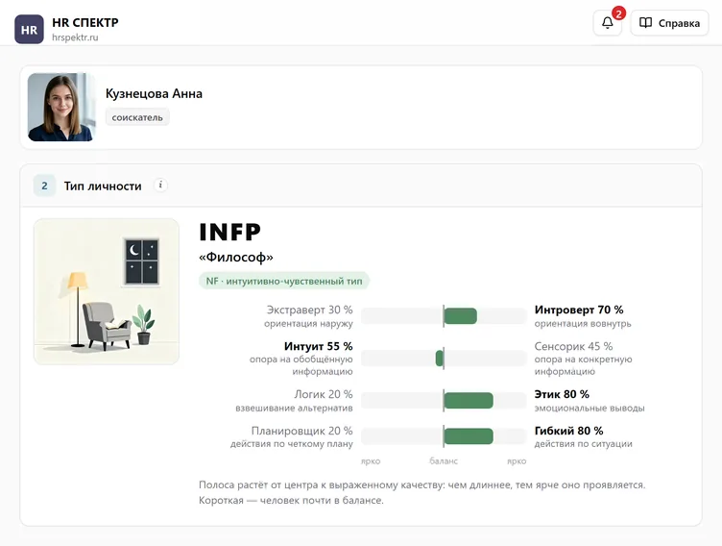722x546 pixels.
Task: Click the info icon beside Тип личности
Action: pyautogui.click(x=160, y=186)
